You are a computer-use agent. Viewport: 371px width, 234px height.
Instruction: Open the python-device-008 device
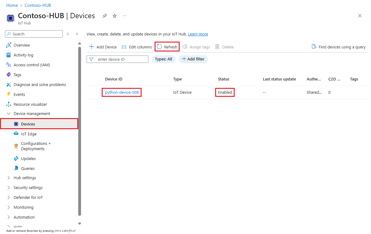pos(121,92)
